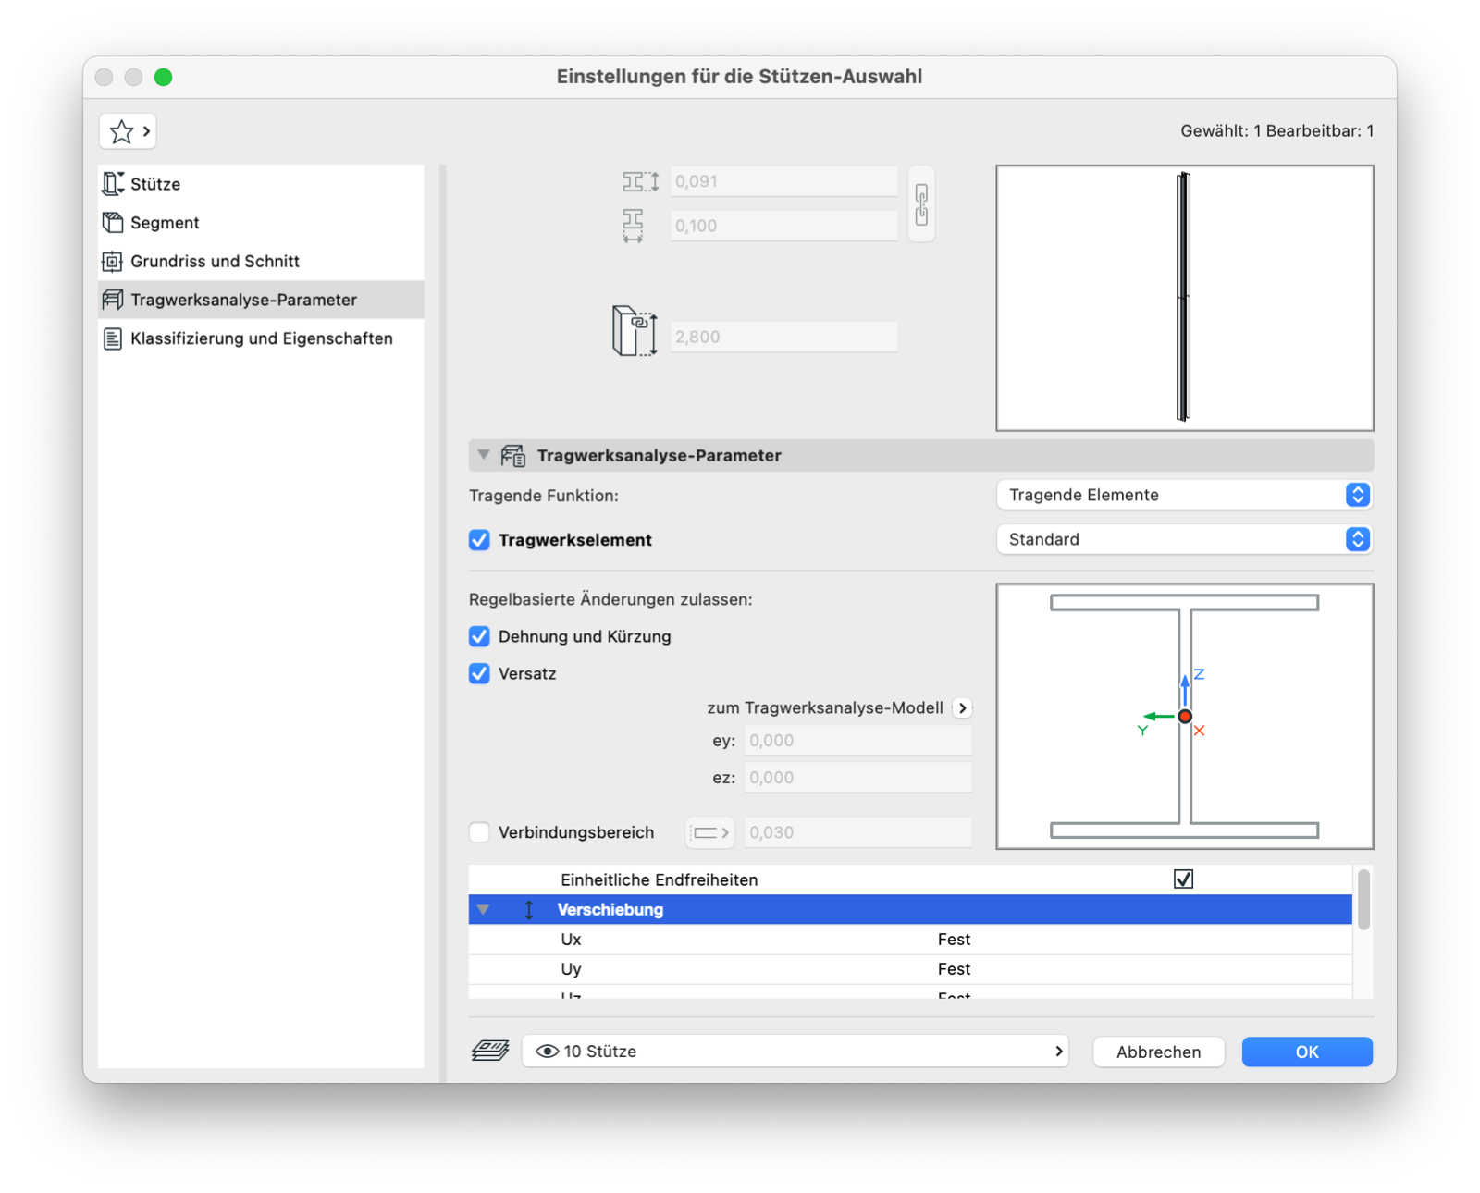Image resolution: width=1480 pixels, height=1193 pixels.
Task: Open the Favorites star button
Action: click(x=128, y=131)
